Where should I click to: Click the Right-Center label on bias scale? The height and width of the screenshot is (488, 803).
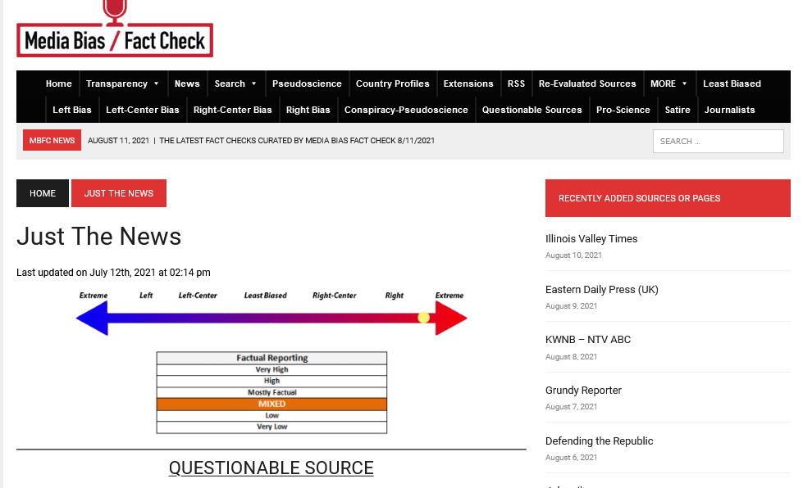tap(335, 296)
